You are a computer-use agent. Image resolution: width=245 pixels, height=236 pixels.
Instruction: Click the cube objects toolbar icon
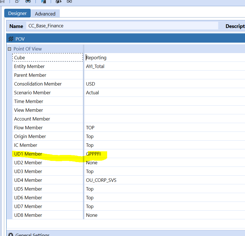(x=58, y=1)
